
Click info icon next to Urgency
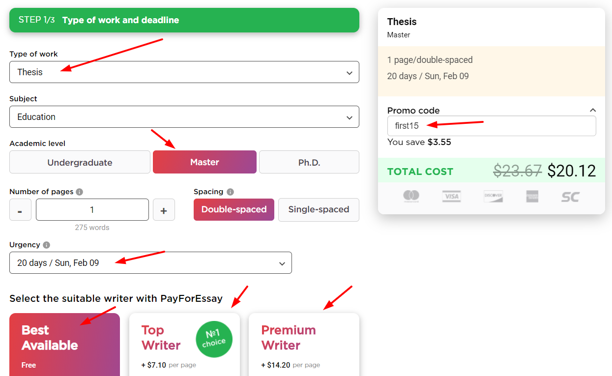(x=46, y=245)
